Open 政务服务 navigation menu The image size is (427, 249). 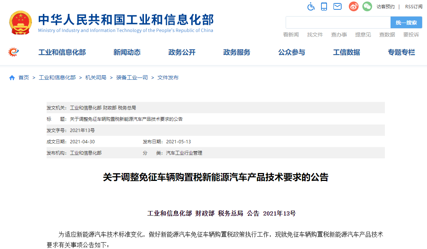237,52
